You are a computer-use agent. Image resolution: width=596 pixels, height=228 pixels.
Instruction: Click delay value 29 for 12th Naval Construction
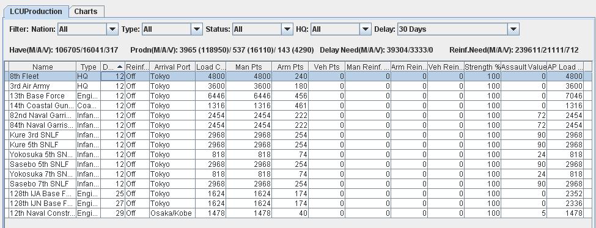click(113, 213)
